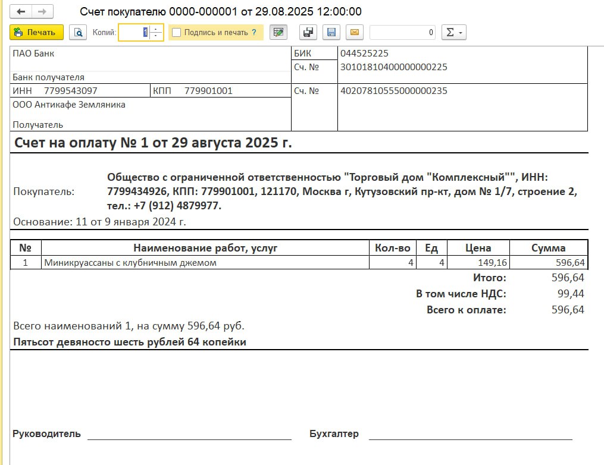
Task: Select Всего наименований 1 summary line
Action: [129, 326]
